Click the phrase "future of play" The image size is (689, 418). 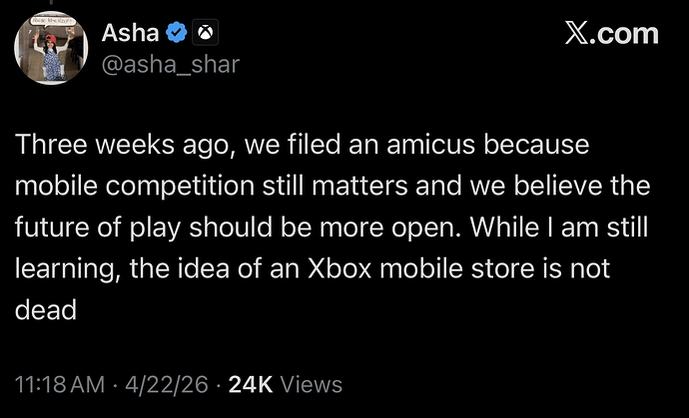pos(98,227)
